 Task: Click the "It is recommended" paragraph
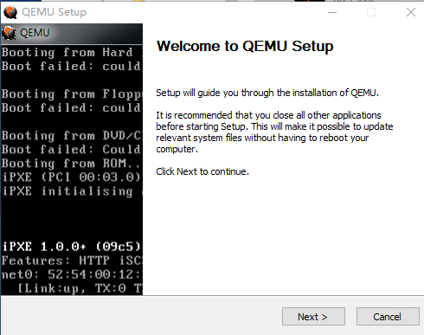(274, 132)
